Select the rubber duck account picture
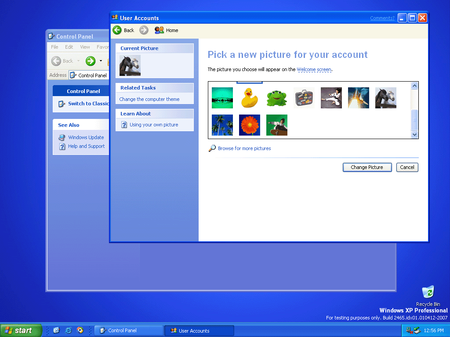 (x=250, y=98)
